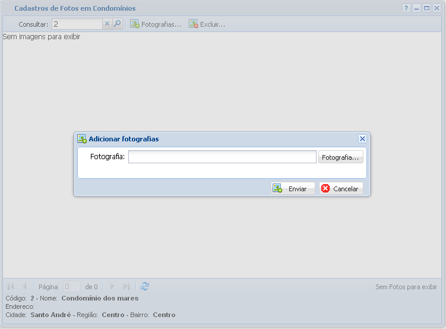Refresh the photo list

[145, 286]
